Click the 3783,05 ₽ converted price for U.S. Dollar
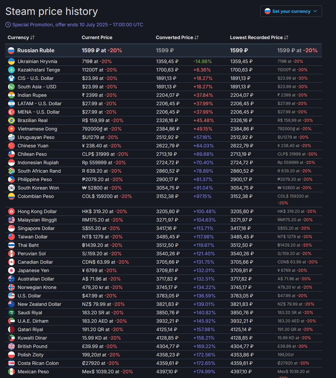Viewport: 336px width, 378px height. (x=167, y=296)
